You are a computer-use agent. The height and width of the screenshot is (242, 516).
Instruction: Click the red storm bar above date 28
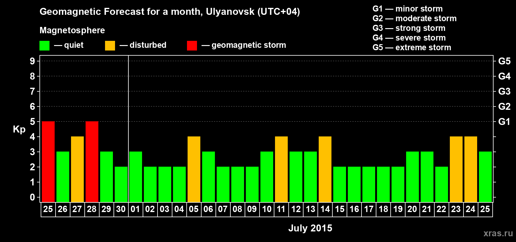pos(92,162)
